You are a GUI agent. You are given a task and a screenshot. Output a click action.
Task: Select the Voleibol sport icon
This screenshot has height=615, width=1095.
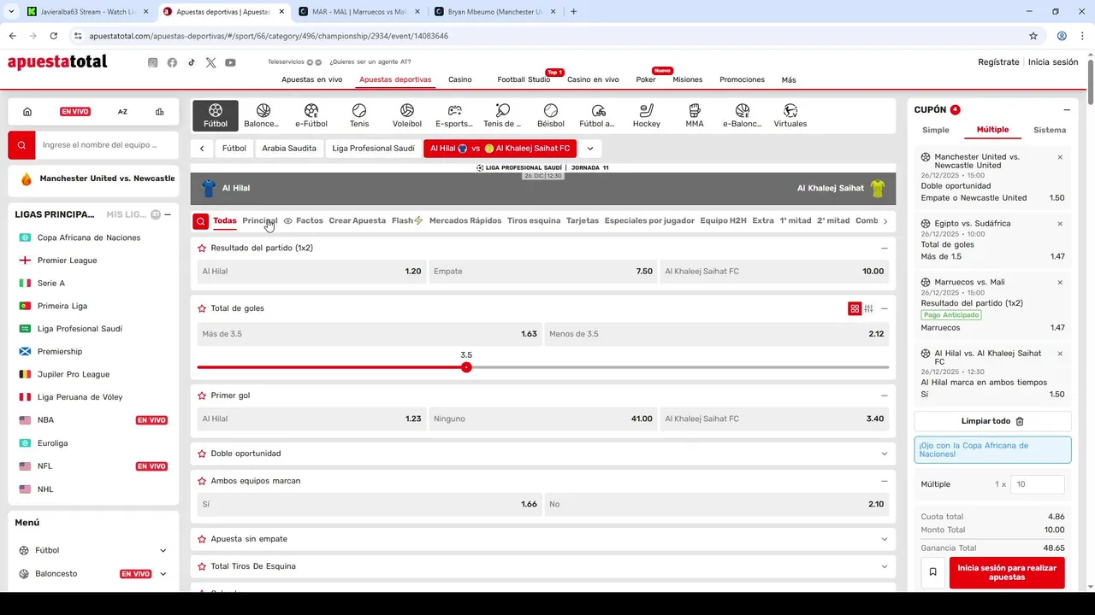[407, 116]
